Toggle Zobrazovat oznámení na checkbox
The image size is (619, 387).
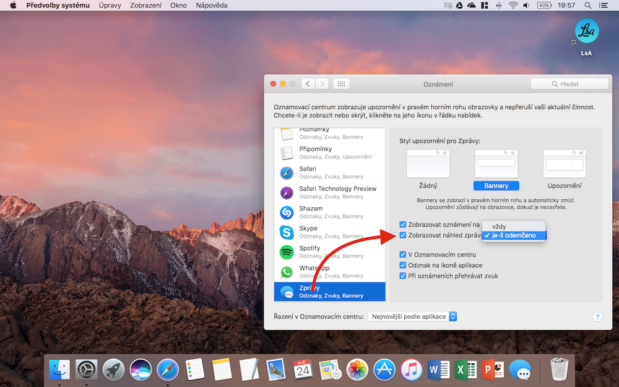tap(403, 225)
